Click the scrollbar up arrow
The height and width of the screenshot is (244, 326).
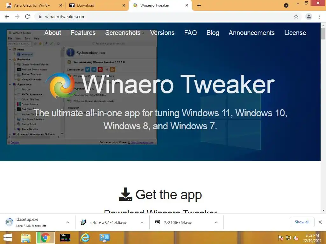323,25
